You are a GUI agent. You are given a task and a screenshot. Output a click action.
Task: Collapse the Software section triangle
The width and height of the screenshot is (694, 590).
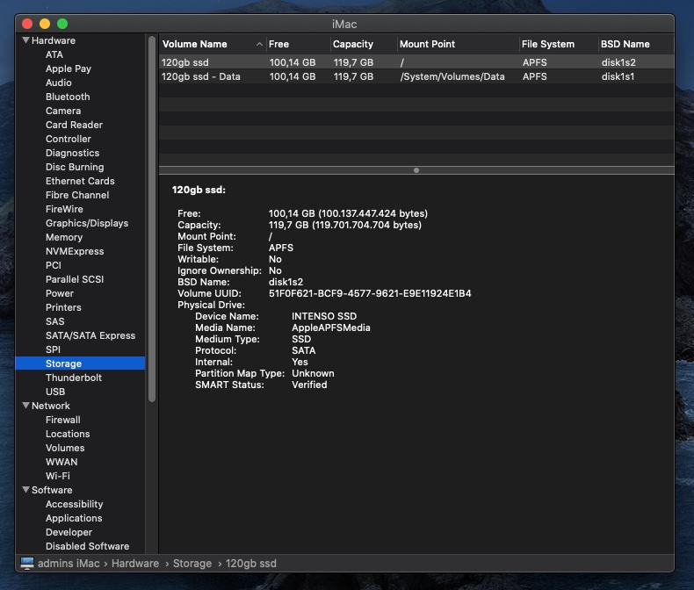pyautogui.click(x=26, y=490)
